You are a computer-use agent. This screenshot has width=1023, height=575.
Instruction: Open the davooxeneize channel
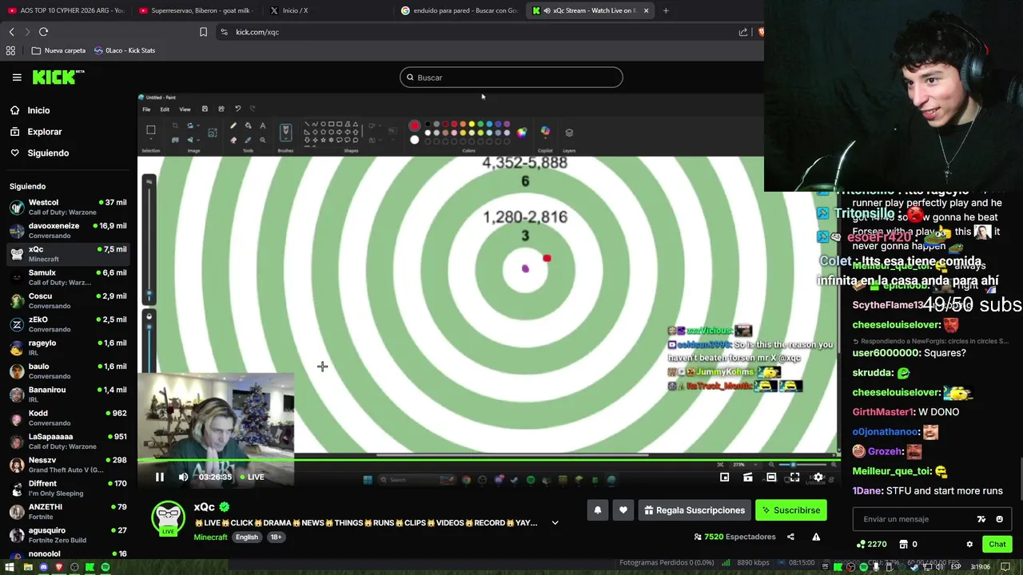[68, 230]
